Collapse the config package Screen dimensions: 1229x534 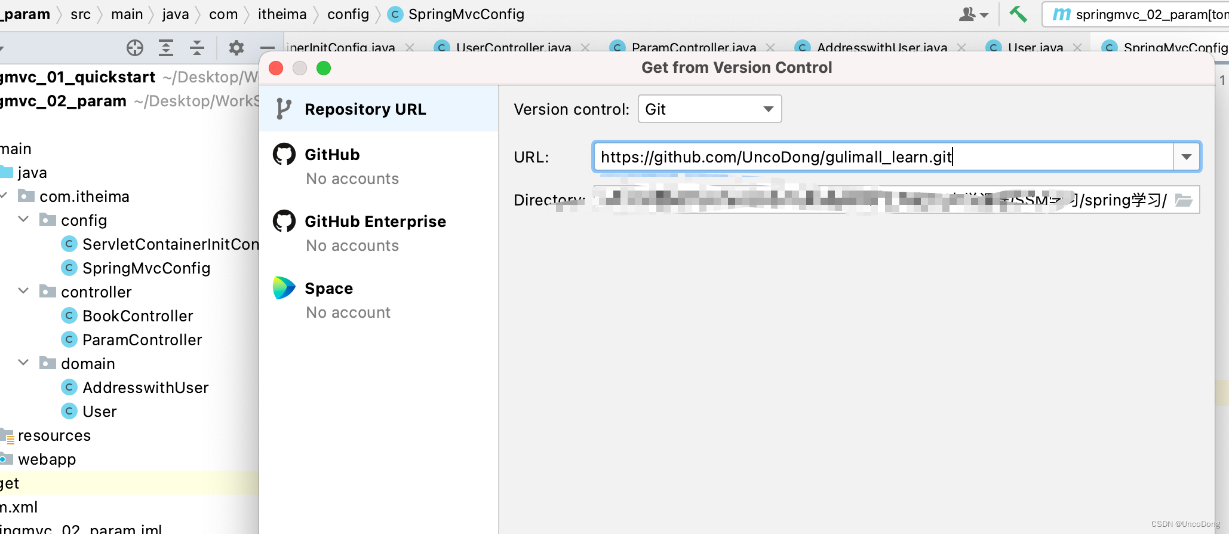click(24, 220)
